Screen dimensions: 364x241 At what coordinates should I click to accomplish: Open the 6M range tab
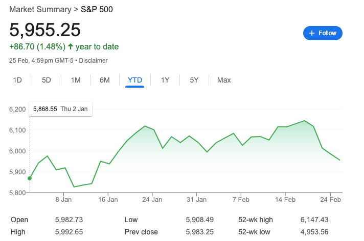[x=105, y=80]
